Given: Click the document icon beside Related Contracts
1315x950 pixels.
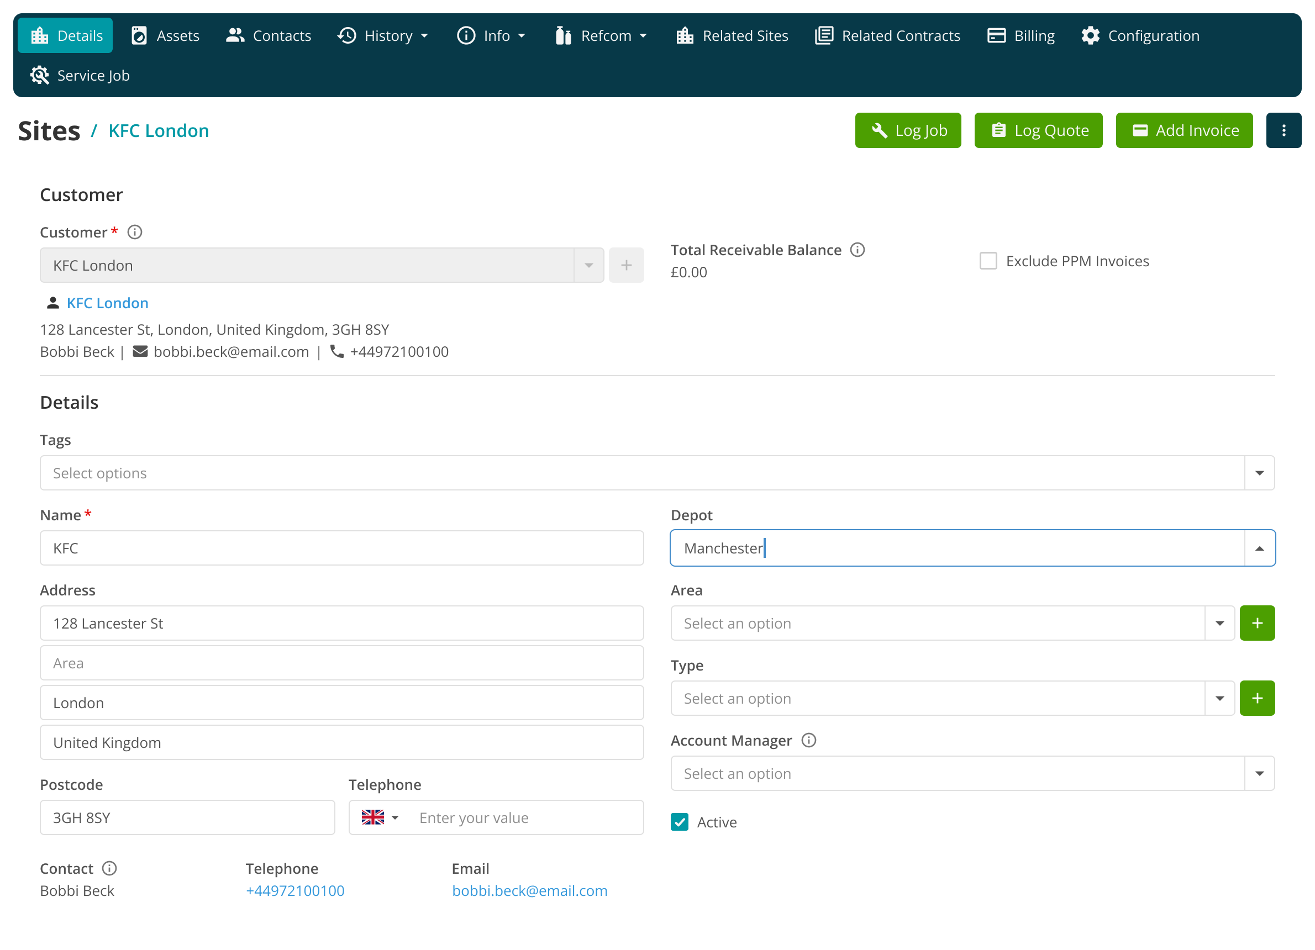Looking at the screenshot, I should (x=824, y=35).
